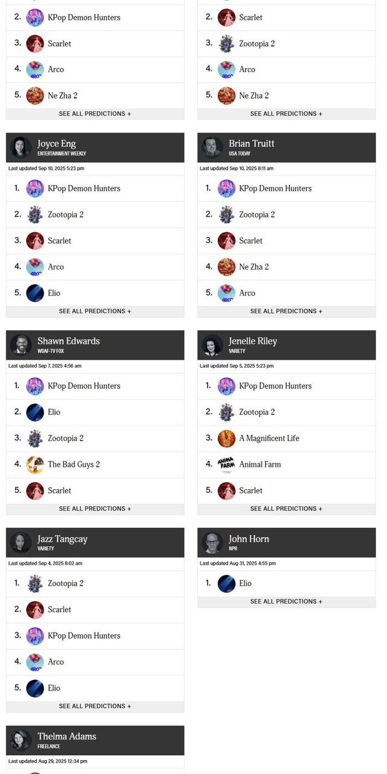Click Brian Truitt's avatar photo
Screen dimensions: 387x774
pos(212,148)
